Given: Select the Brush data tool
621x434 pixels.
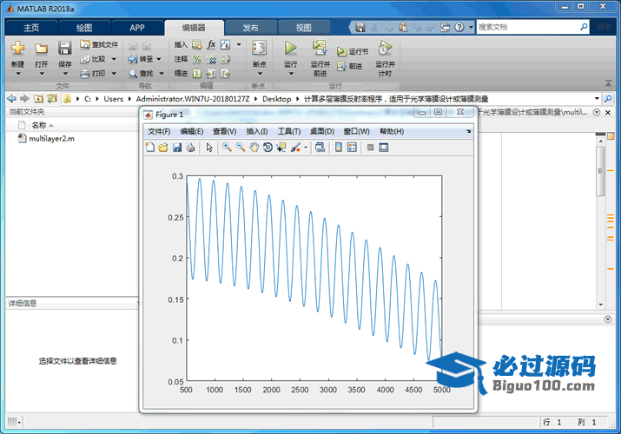Looking at the screenshot, I should coord(295,148).
